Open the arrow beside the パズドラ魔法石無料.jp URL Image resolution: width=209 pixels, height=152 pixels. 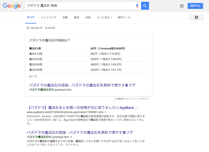[x=71, y=137]
